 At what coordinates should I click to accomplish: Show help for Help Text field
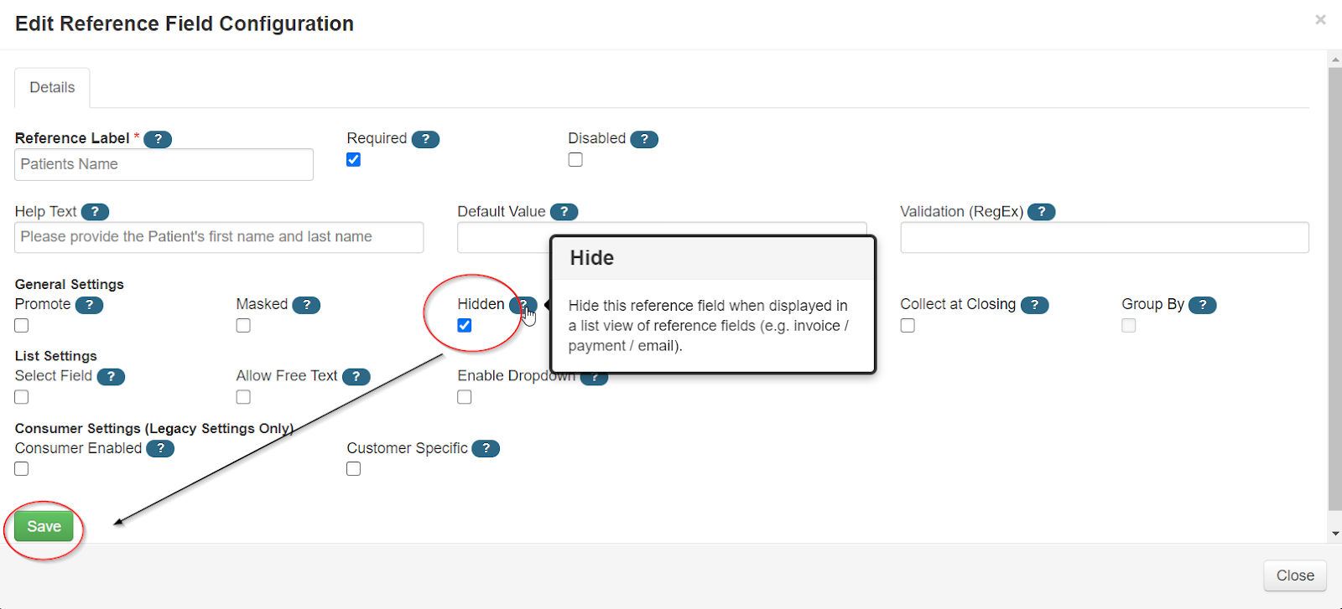[95, 212]
